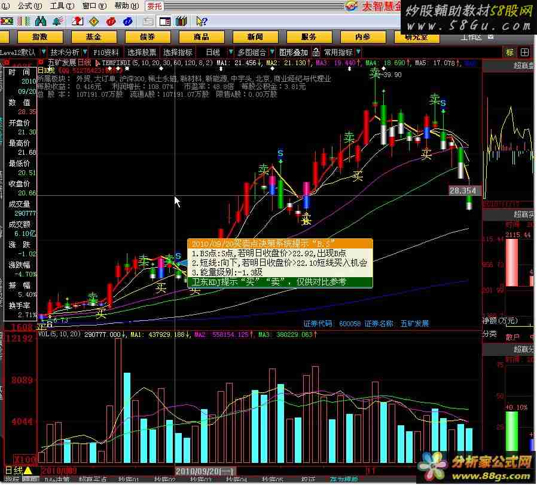Open the 帮助 menu
The image size is (537, 485).
[126, 6]
